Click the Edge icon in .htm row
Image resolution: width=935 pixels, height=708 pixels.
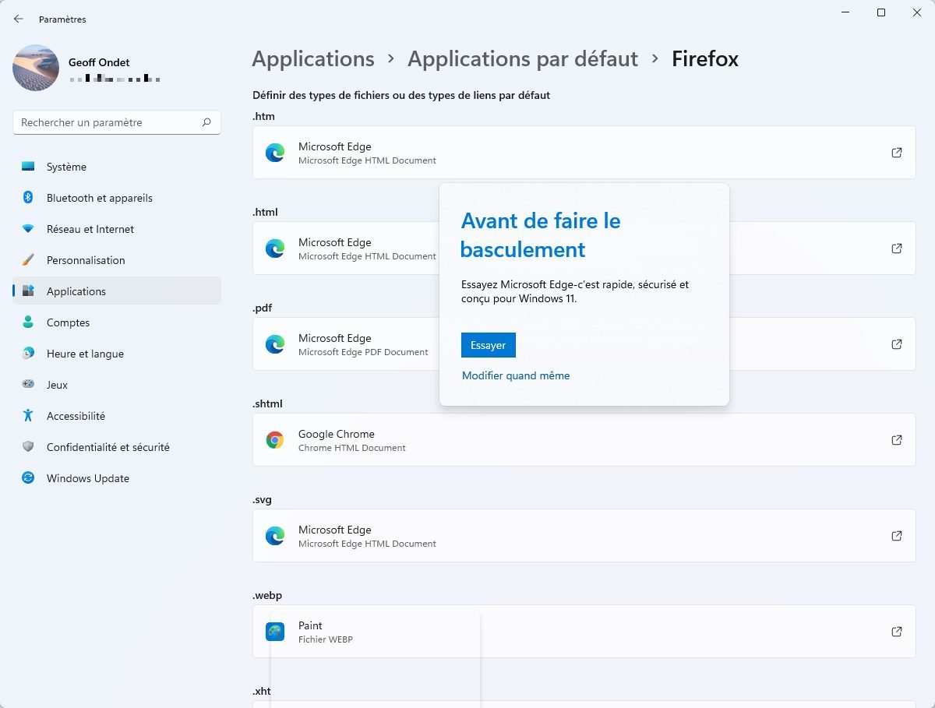coord(275,153)
